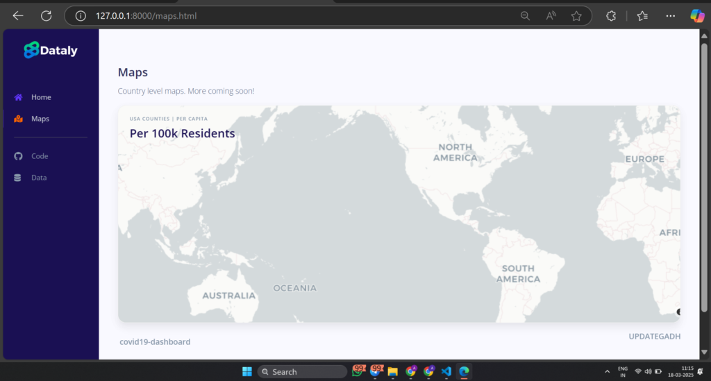711x381 pixels.
Task: Reload the page with refresh icon
Action: pyautogui.click(x=47, y=16)
